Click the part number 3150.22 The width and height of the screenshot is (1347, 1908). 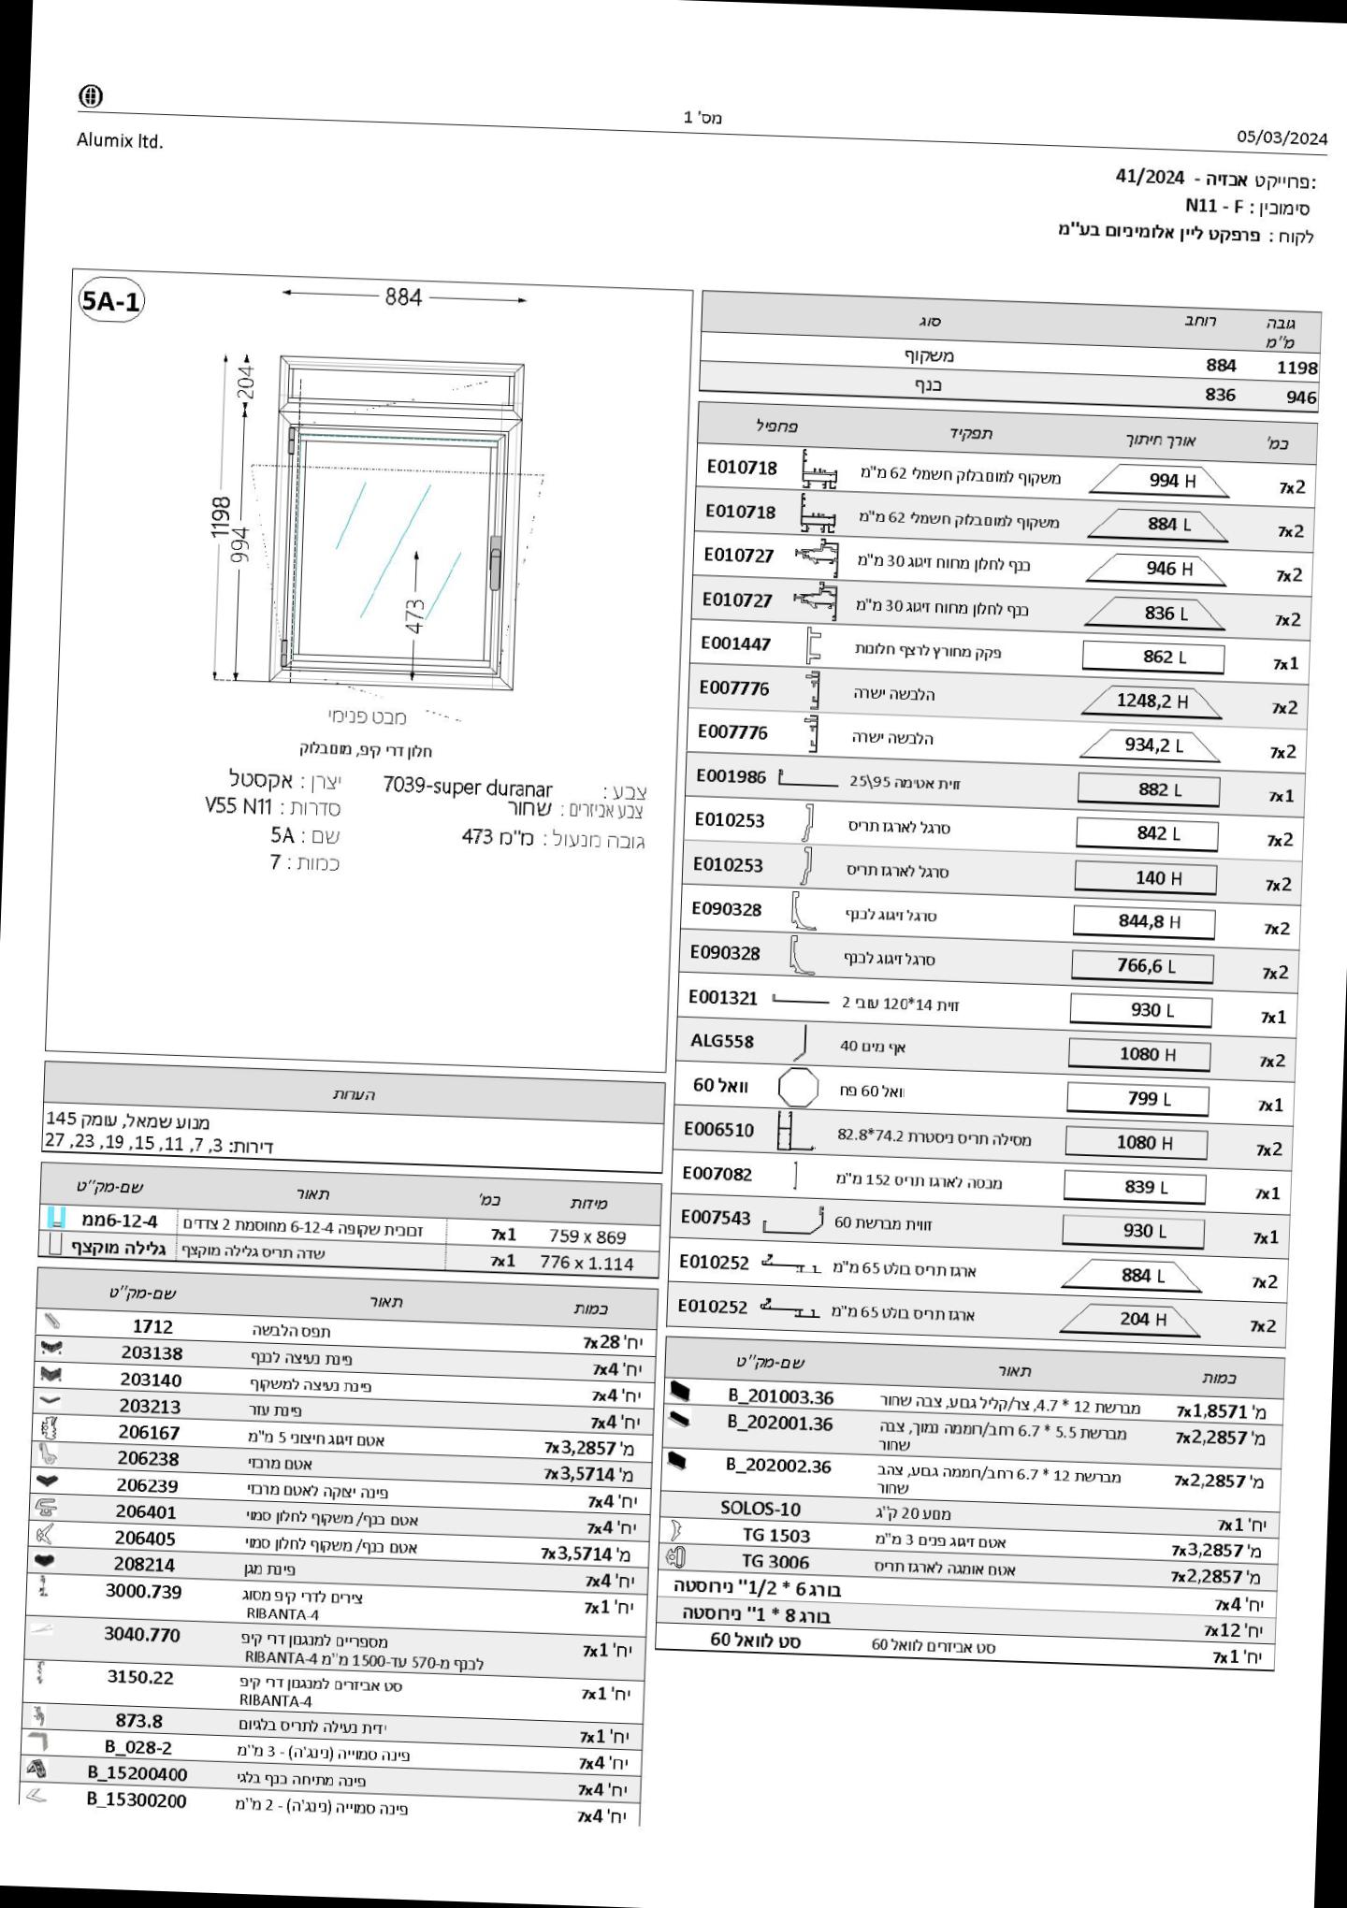[140, 1678]
